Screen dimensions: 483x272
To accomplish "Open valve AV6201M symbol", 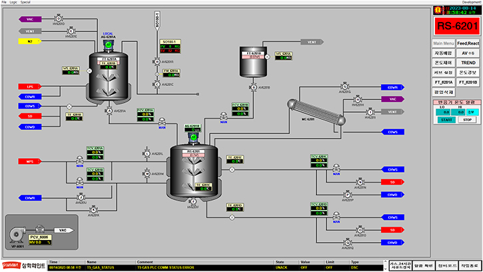I will [147, 173].
